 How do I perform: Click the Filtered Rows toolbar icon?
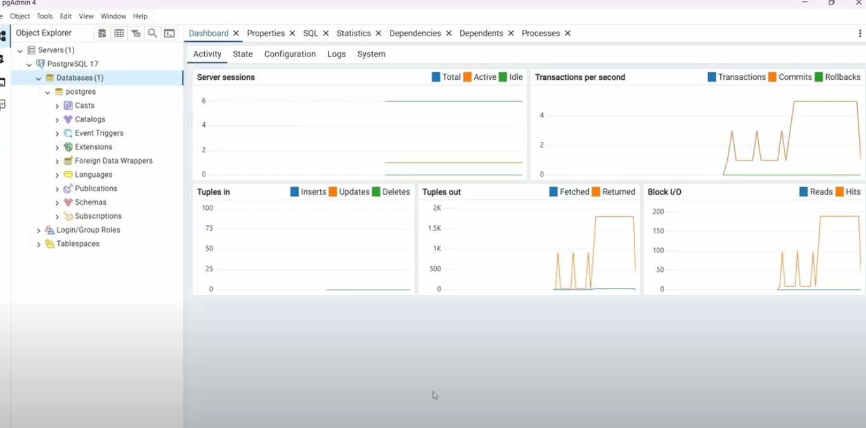click(x=136, y=34)
